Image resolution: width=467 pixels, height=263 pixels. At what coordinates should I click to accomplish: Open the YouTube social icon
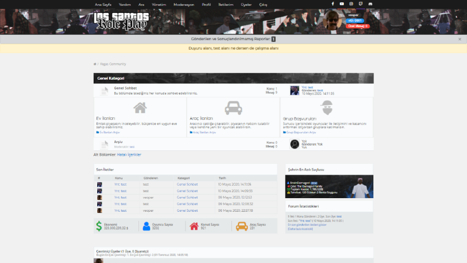342,4
